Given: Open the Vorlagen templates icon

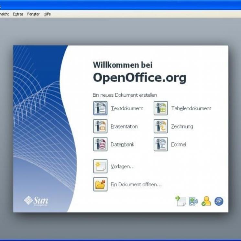Looking at the screenshot, I should coord(100,166).
